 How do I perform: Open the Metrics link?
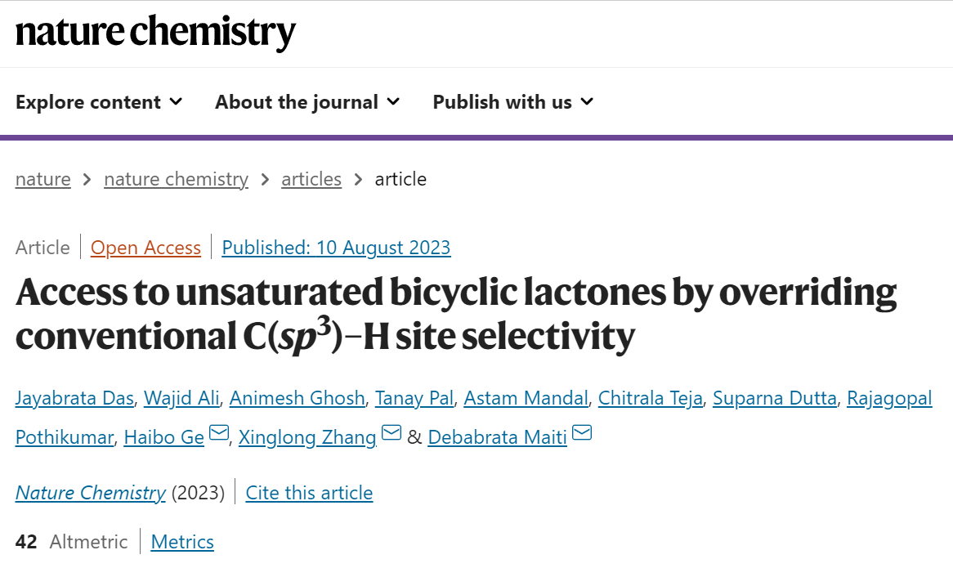[182, 542]
